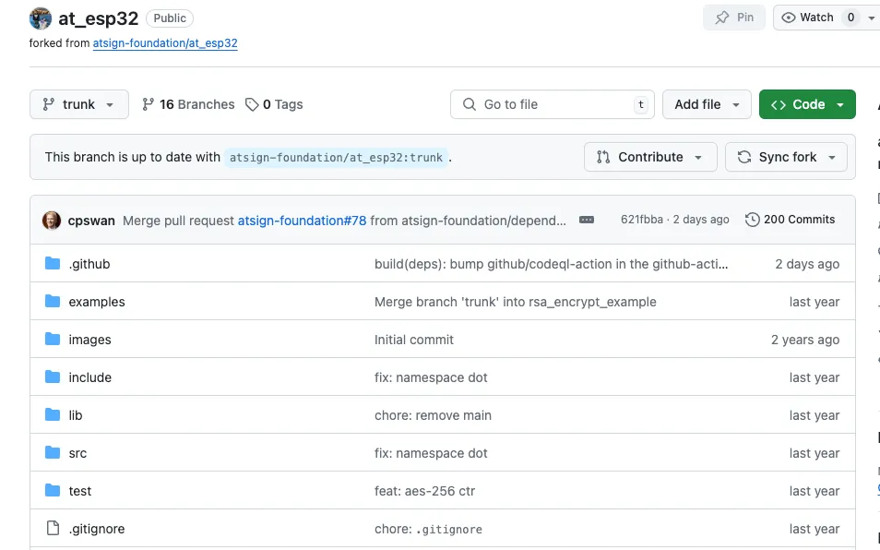The height and width of the screenshot is (550, 880).
Task: Pin this repository with the Pin button
Action: click(x=734, y=18)
